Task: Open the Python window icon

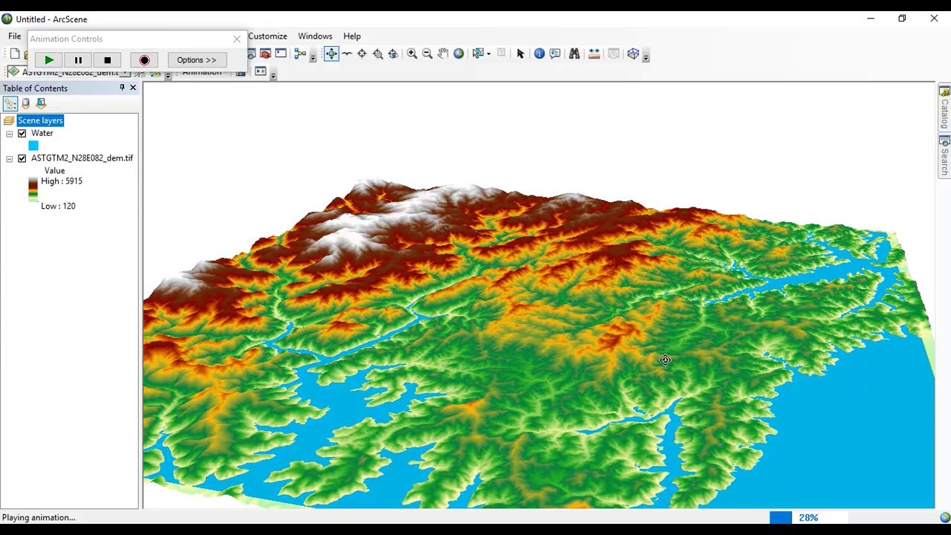Action: click(x=281, y=53)
